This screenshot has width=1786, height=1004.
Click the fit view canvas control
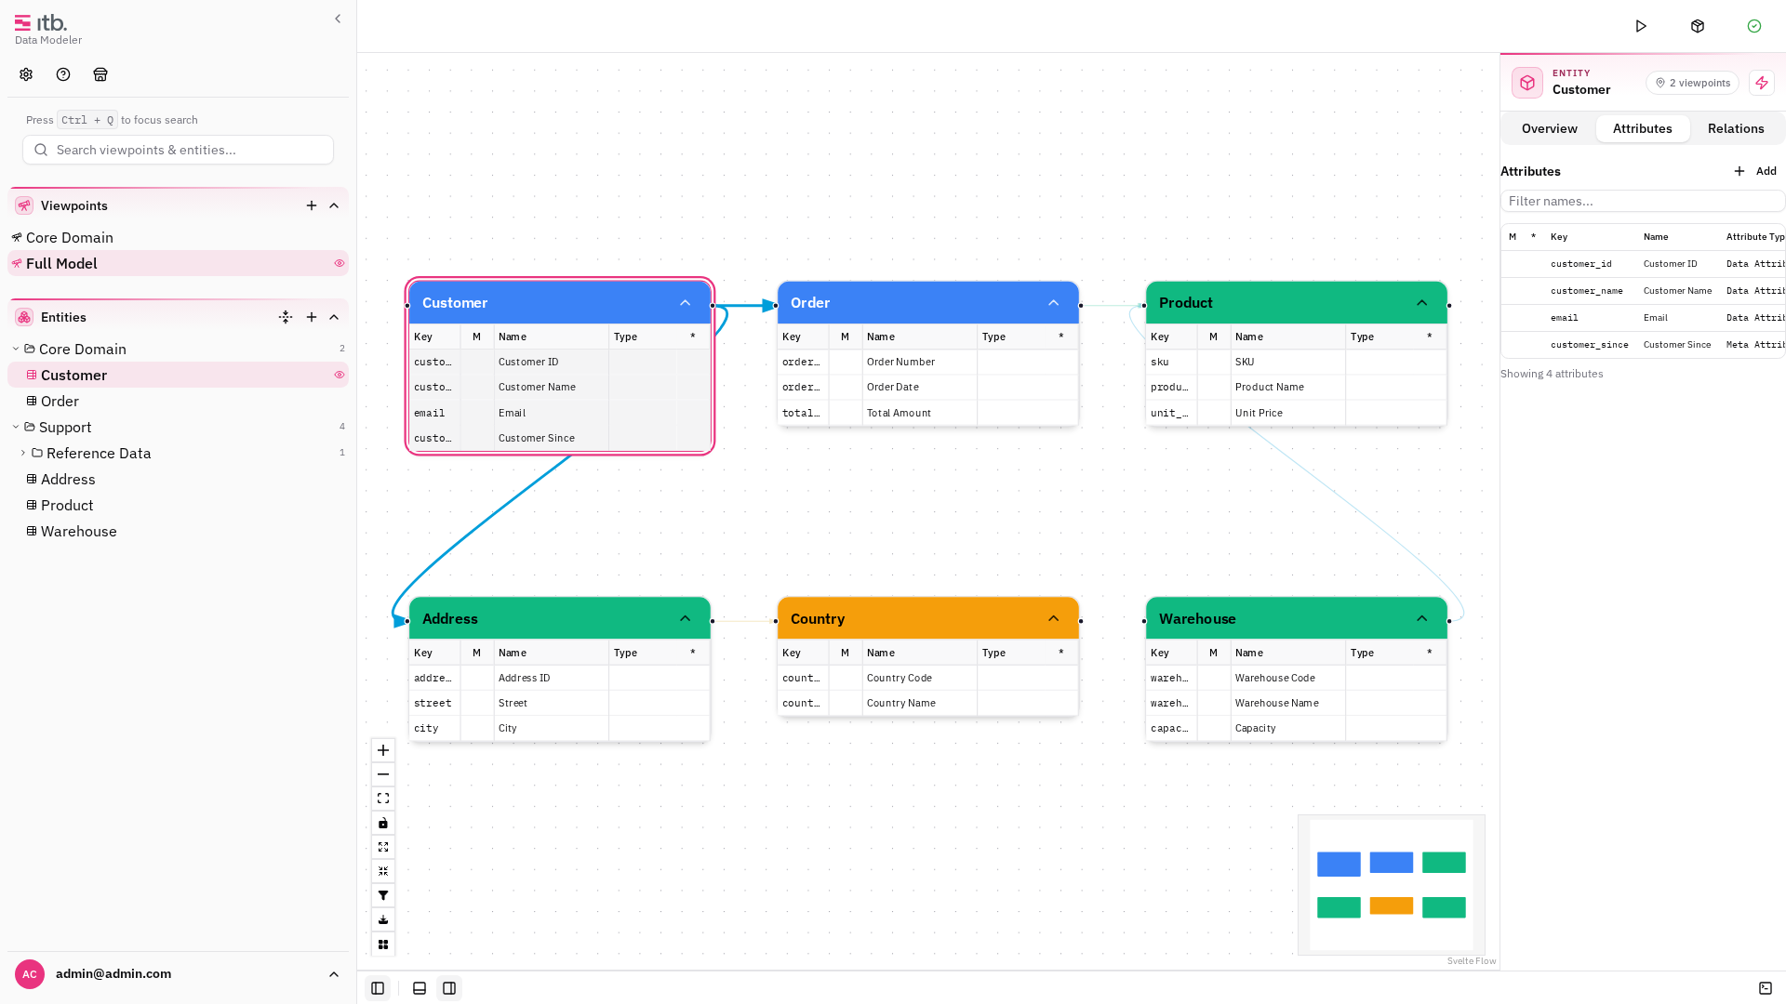point(383,799)
